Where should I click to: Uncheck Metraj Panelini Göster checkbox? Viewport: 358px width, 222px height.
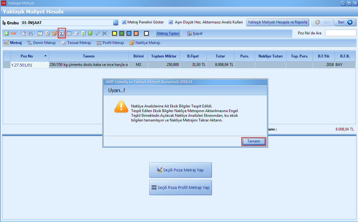[x=124, y=22]
